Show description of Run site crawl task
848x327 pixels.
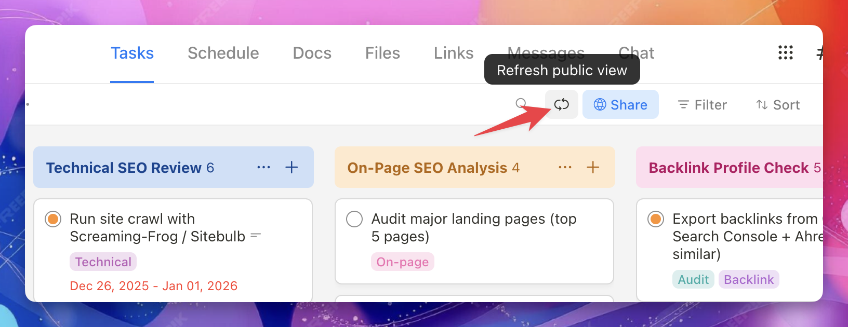(x=256, y=236)
